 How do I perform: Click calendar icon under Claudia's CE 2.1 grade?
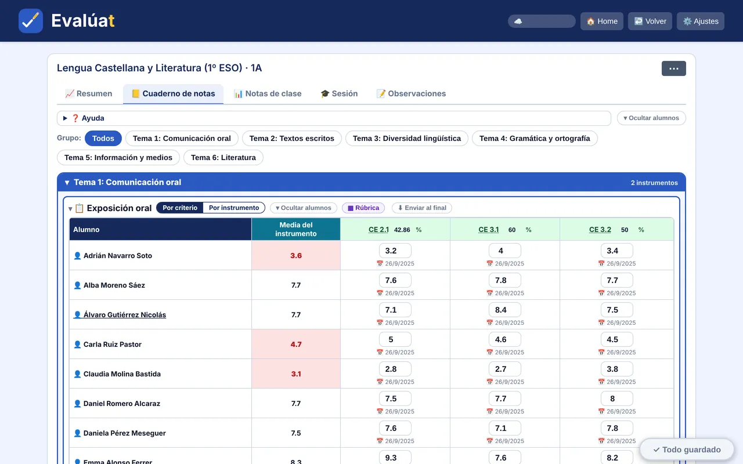(x=380, y=382)
